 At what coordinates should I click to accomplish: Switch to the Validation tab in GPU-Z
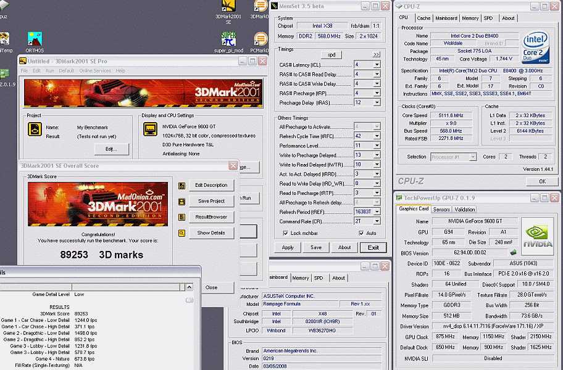(x=465, y=210)
